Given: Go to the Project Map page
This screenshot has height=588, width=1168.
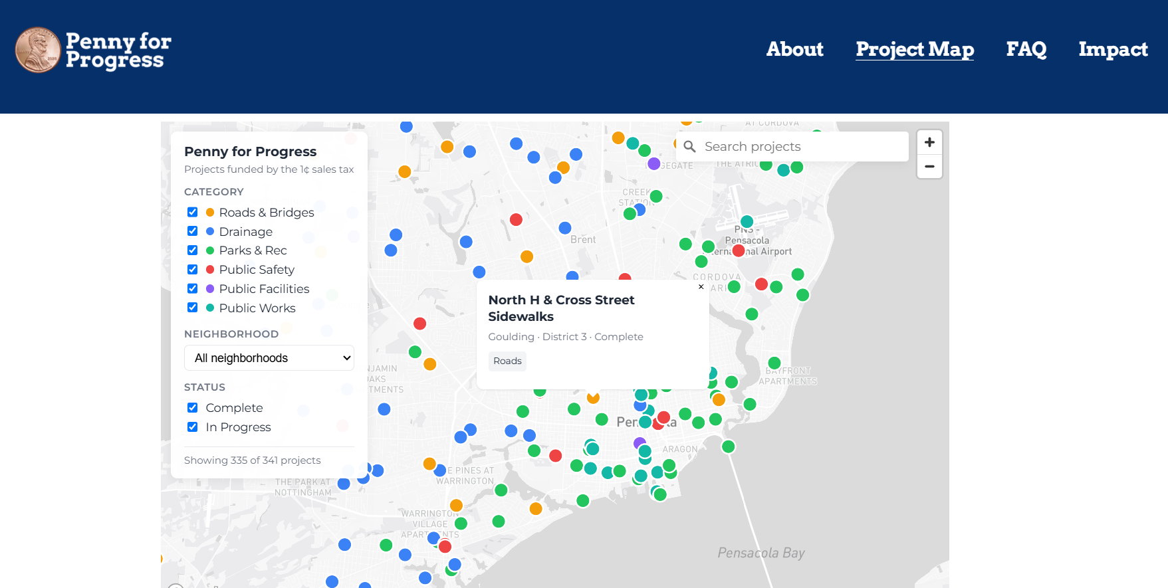Looking at the screenshot, I should coord(915,49).
